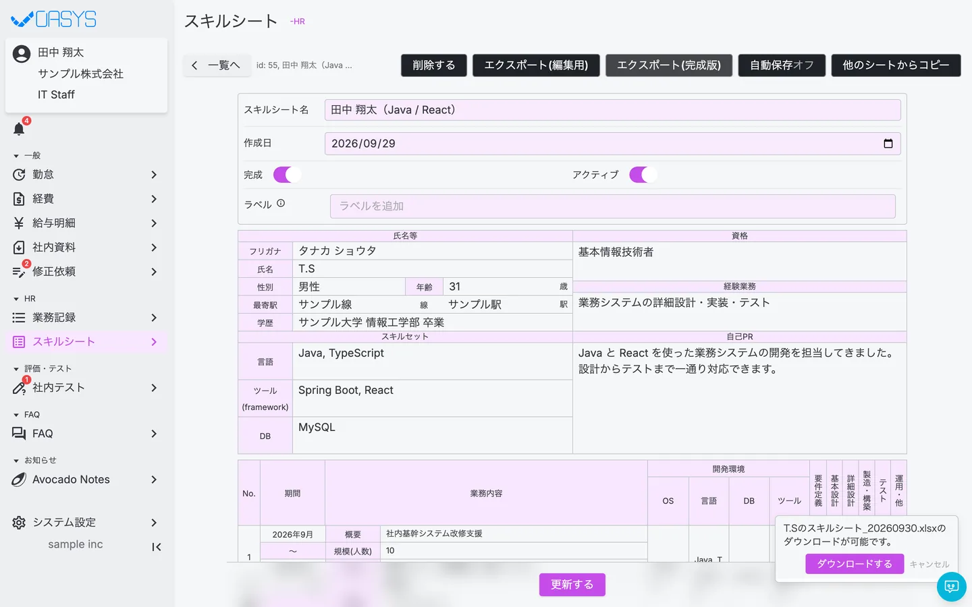Click the ダウンロードする button
This screenshot has height=607, width=972.
[x=855, y=564]
